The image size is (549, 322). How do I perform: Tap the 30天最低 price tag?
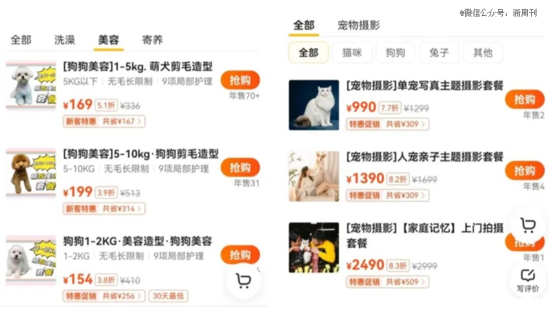coord(168,296)
